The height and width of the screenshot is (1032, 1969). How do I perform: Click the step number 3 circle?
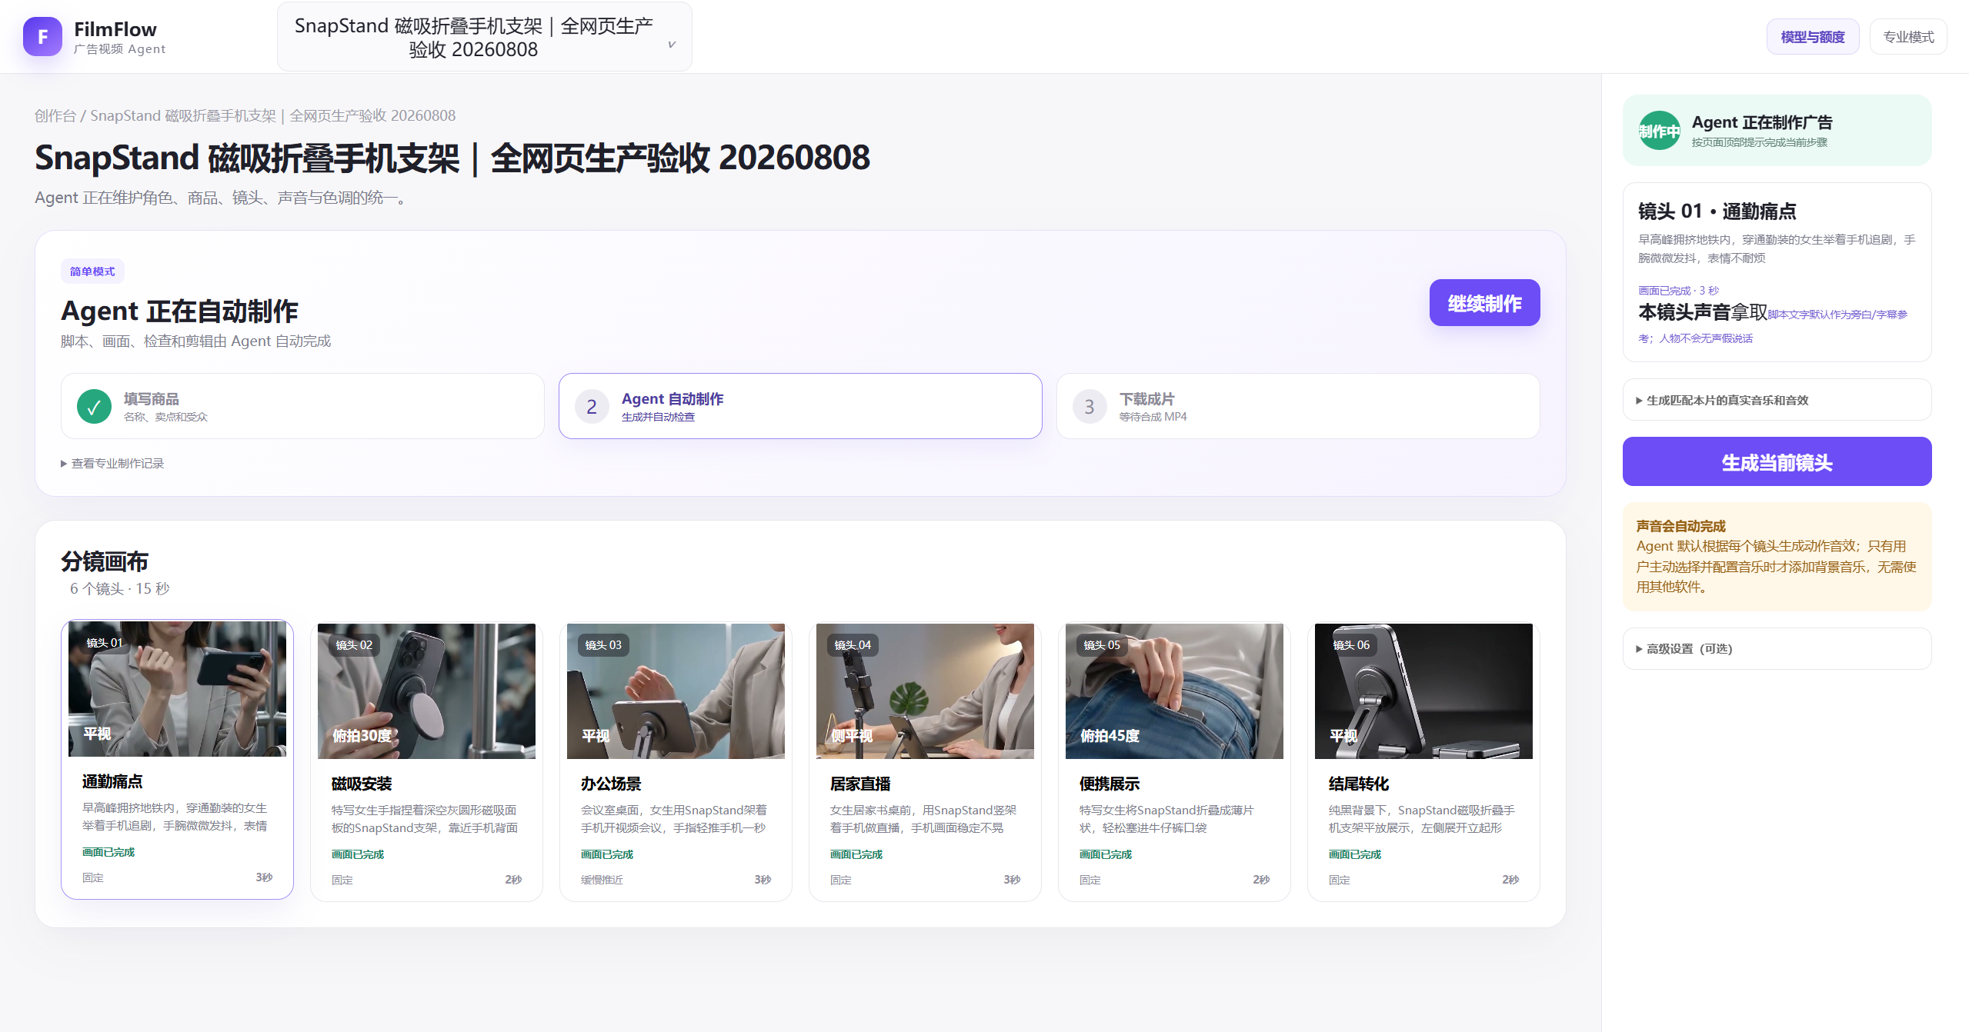tap(1090, 406)
